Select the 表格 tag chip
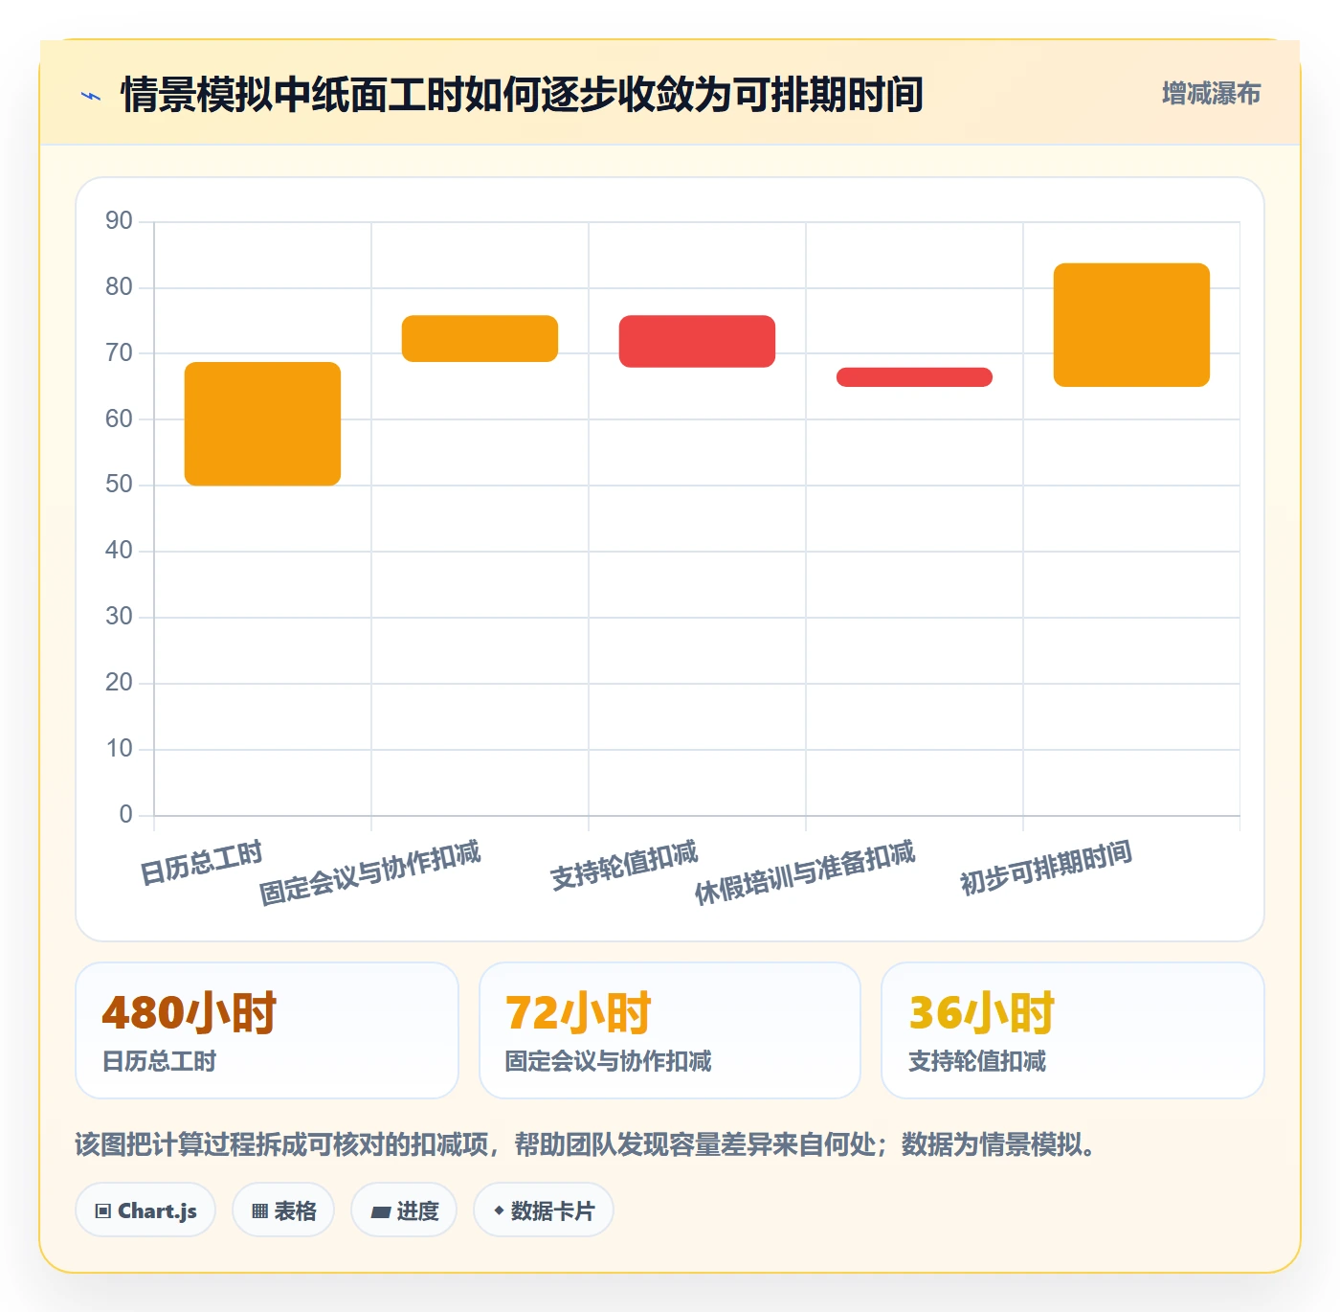Viewport: 1340px width, 1312px height. click(283, 1210)
